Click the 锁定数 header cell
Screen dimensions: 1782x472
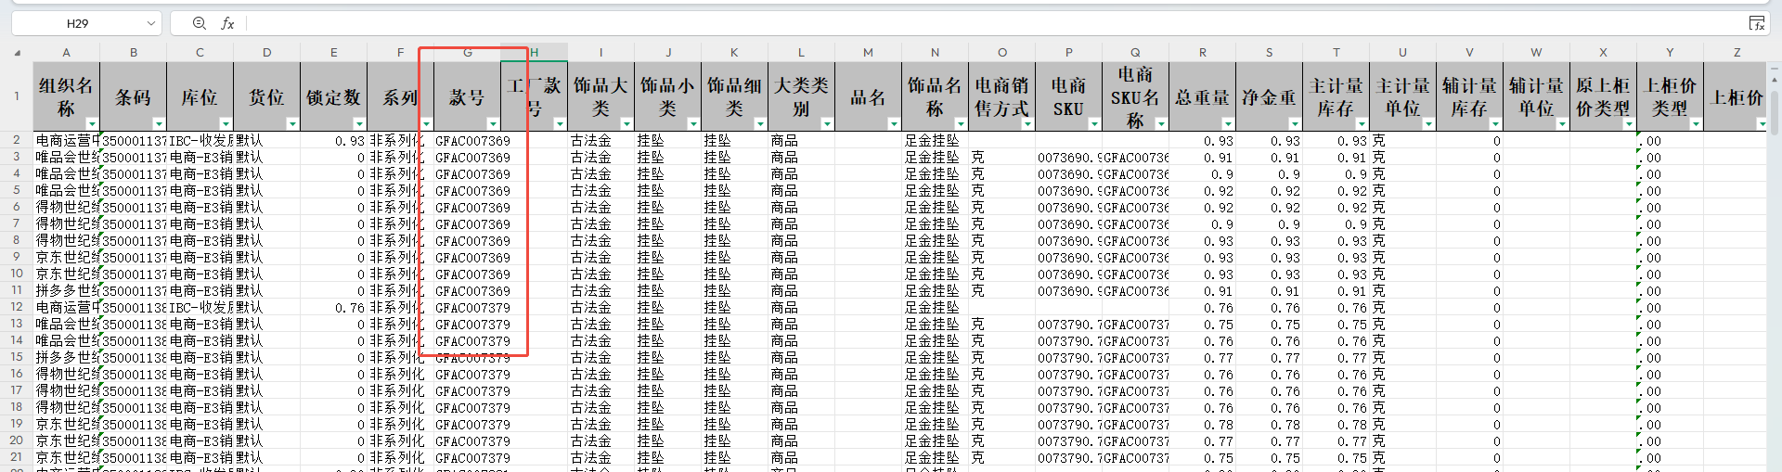point(333,96)
